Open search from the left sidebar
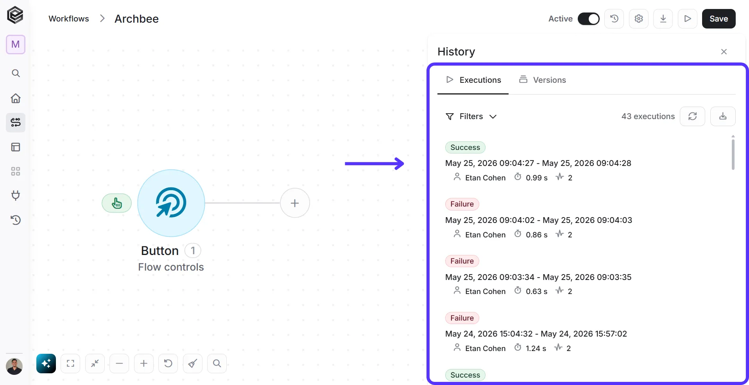Viewport: 749px width, 385px height. [x=16, y=73]
